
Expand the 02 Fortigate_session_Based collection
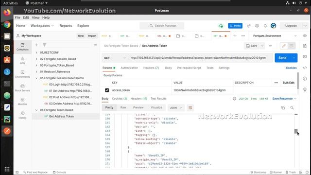pos(36,59)
